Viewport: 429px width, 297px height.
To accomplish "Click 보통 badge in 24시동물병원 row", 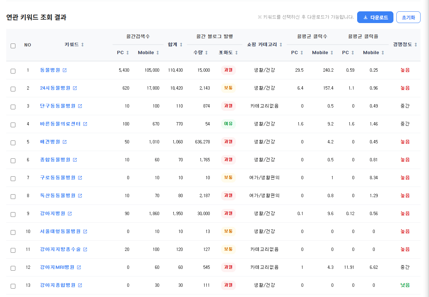I will 228,88.
